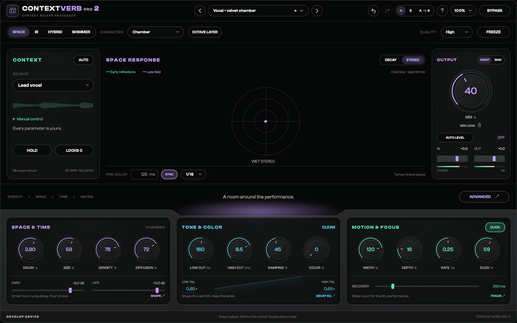Click the Freeze button
This screenshot has width=517, height=323.
[493, 32]
